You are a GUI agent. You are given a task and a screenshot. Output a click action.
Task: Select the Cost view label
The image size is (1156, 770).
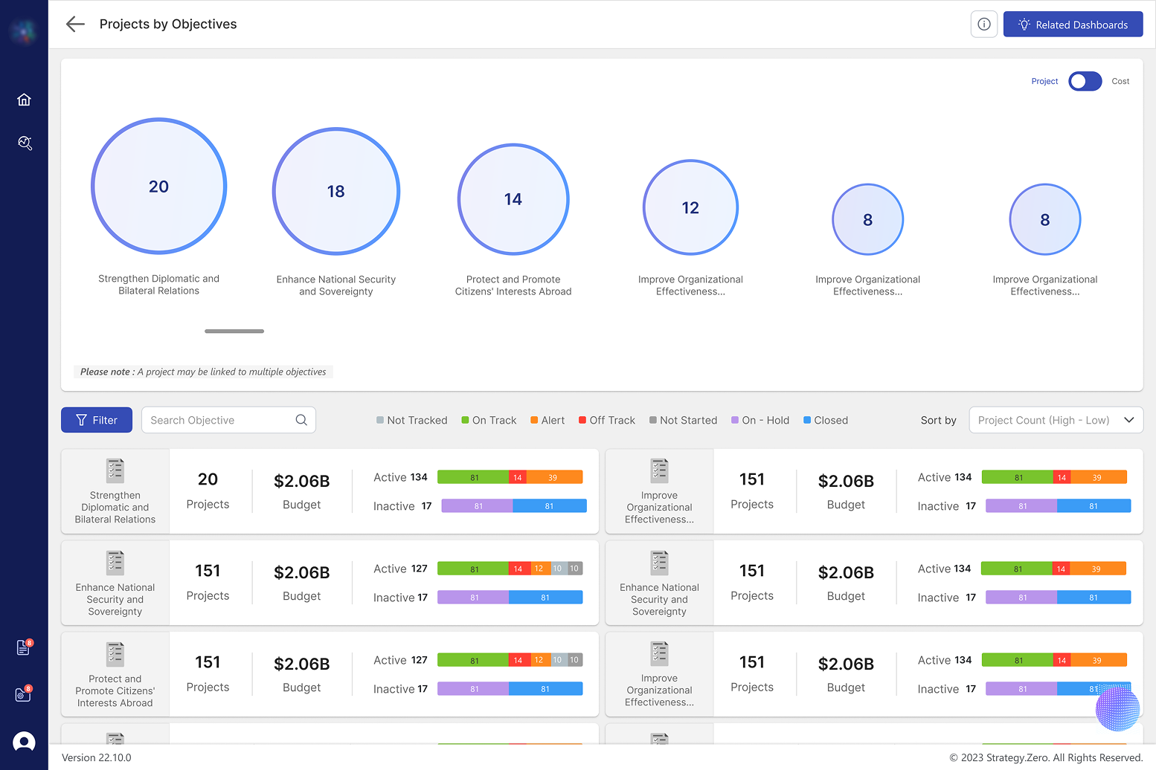click(x=1120, y=82)
